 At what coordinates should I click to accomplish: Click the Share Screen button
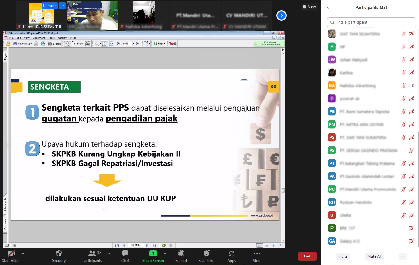pos(153,253)
